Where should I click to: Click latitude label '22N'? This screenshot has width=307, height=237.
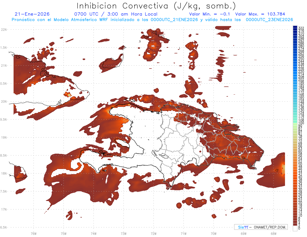(x=4, y=29)
